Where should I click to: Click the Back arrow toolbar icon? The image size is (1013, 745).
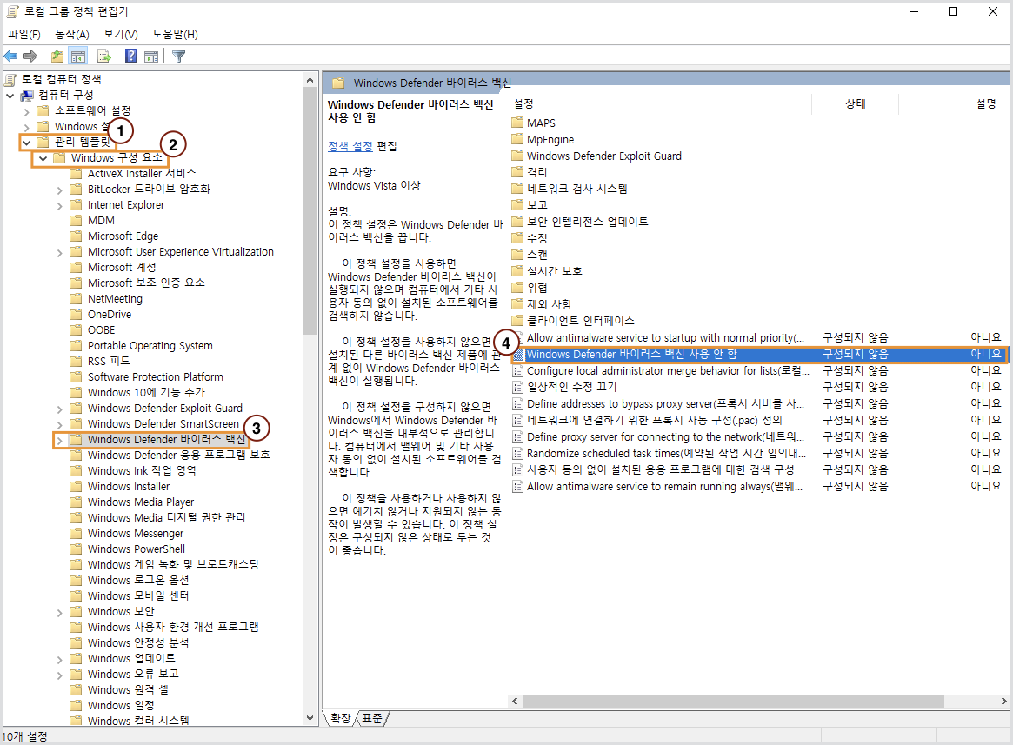coord(11,57)
